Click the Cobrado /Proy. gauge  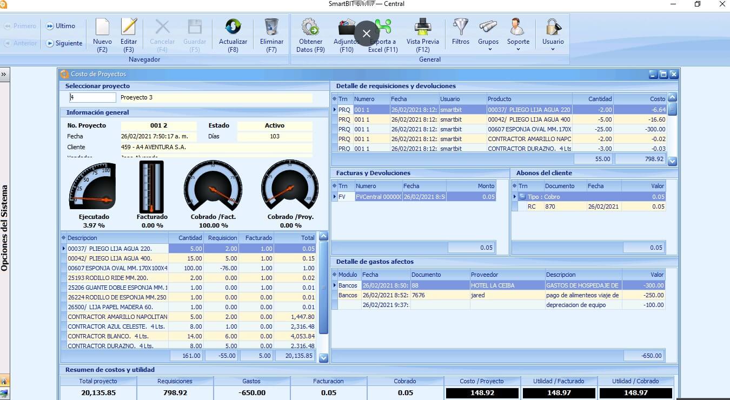pyautogui.click(x=290, y=186)
